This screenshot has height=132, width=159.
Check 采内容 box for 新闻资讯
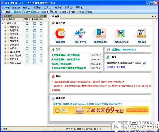coord(35,27)
